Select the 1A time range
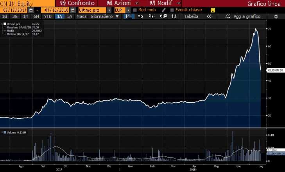 pyautogui.click(x=59, y=16)
